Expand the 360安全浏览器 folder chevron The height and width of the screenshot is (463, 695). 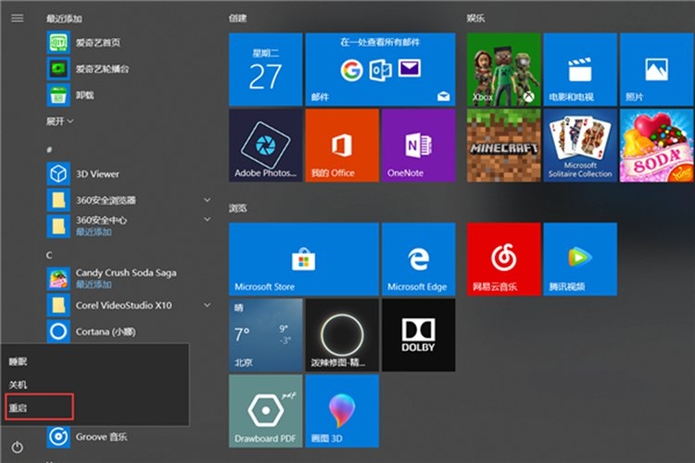click(x=207, y=200)
